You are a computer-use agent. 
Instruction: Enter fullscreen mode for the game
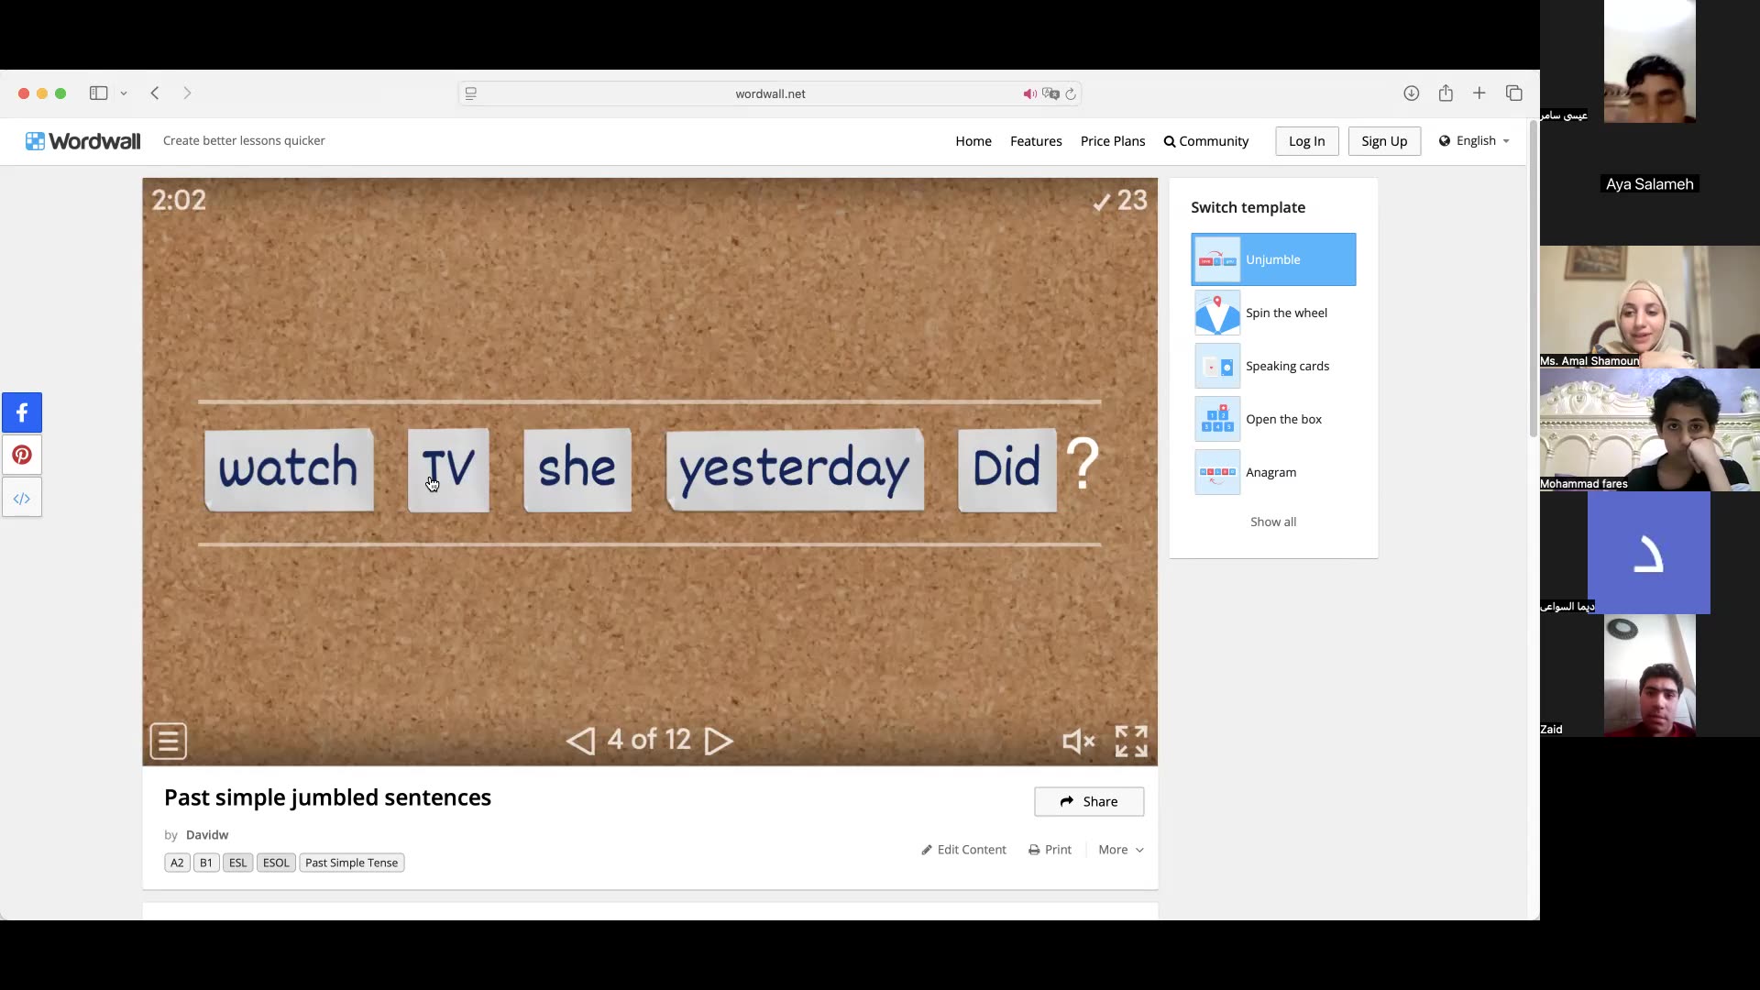click(x=1131, y=741)
